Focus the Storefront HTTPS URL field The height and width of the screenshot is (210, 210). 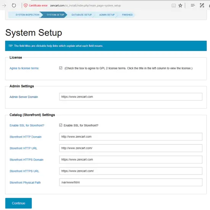(131, 171)
